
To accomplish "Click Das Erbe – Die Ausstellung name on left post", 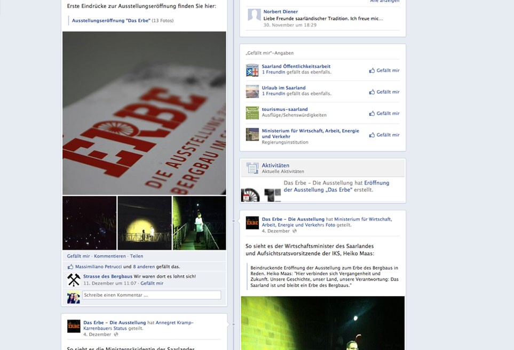I will click(x=114, y=322).
